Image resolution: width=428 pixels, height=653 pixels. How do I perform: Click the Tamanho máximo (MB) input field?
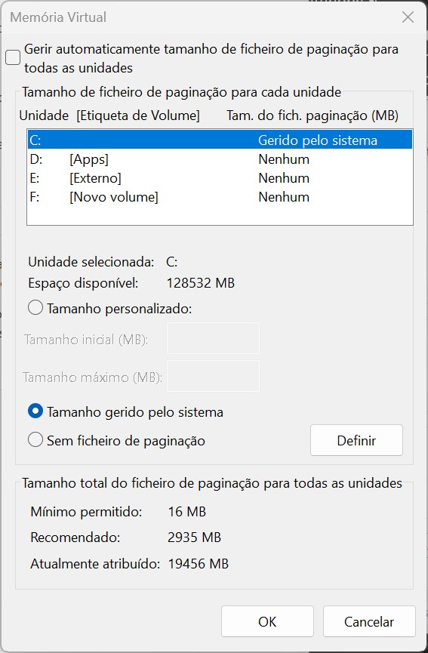click(213, 376)
